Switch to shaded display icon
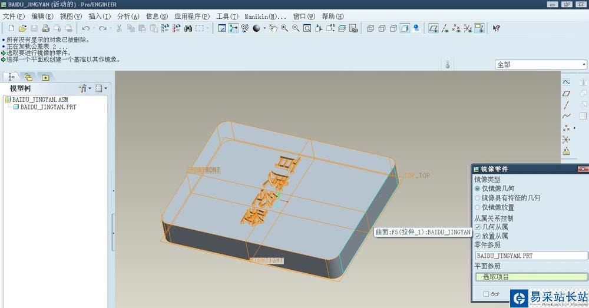The image size is (589, 308). coord(405,28)
